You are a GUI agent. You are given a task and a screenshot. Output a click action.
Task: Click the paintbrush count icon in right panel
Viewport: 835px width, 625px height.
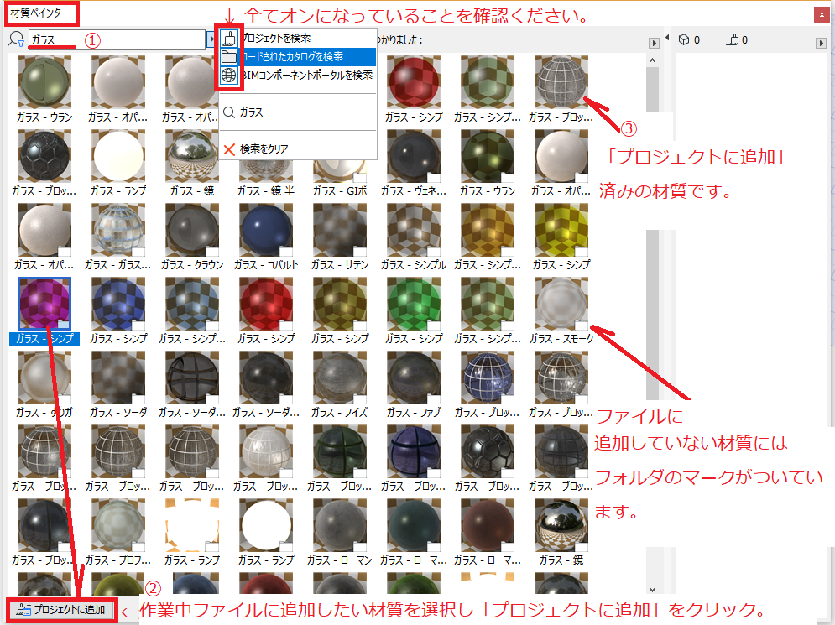pos(732,39)
